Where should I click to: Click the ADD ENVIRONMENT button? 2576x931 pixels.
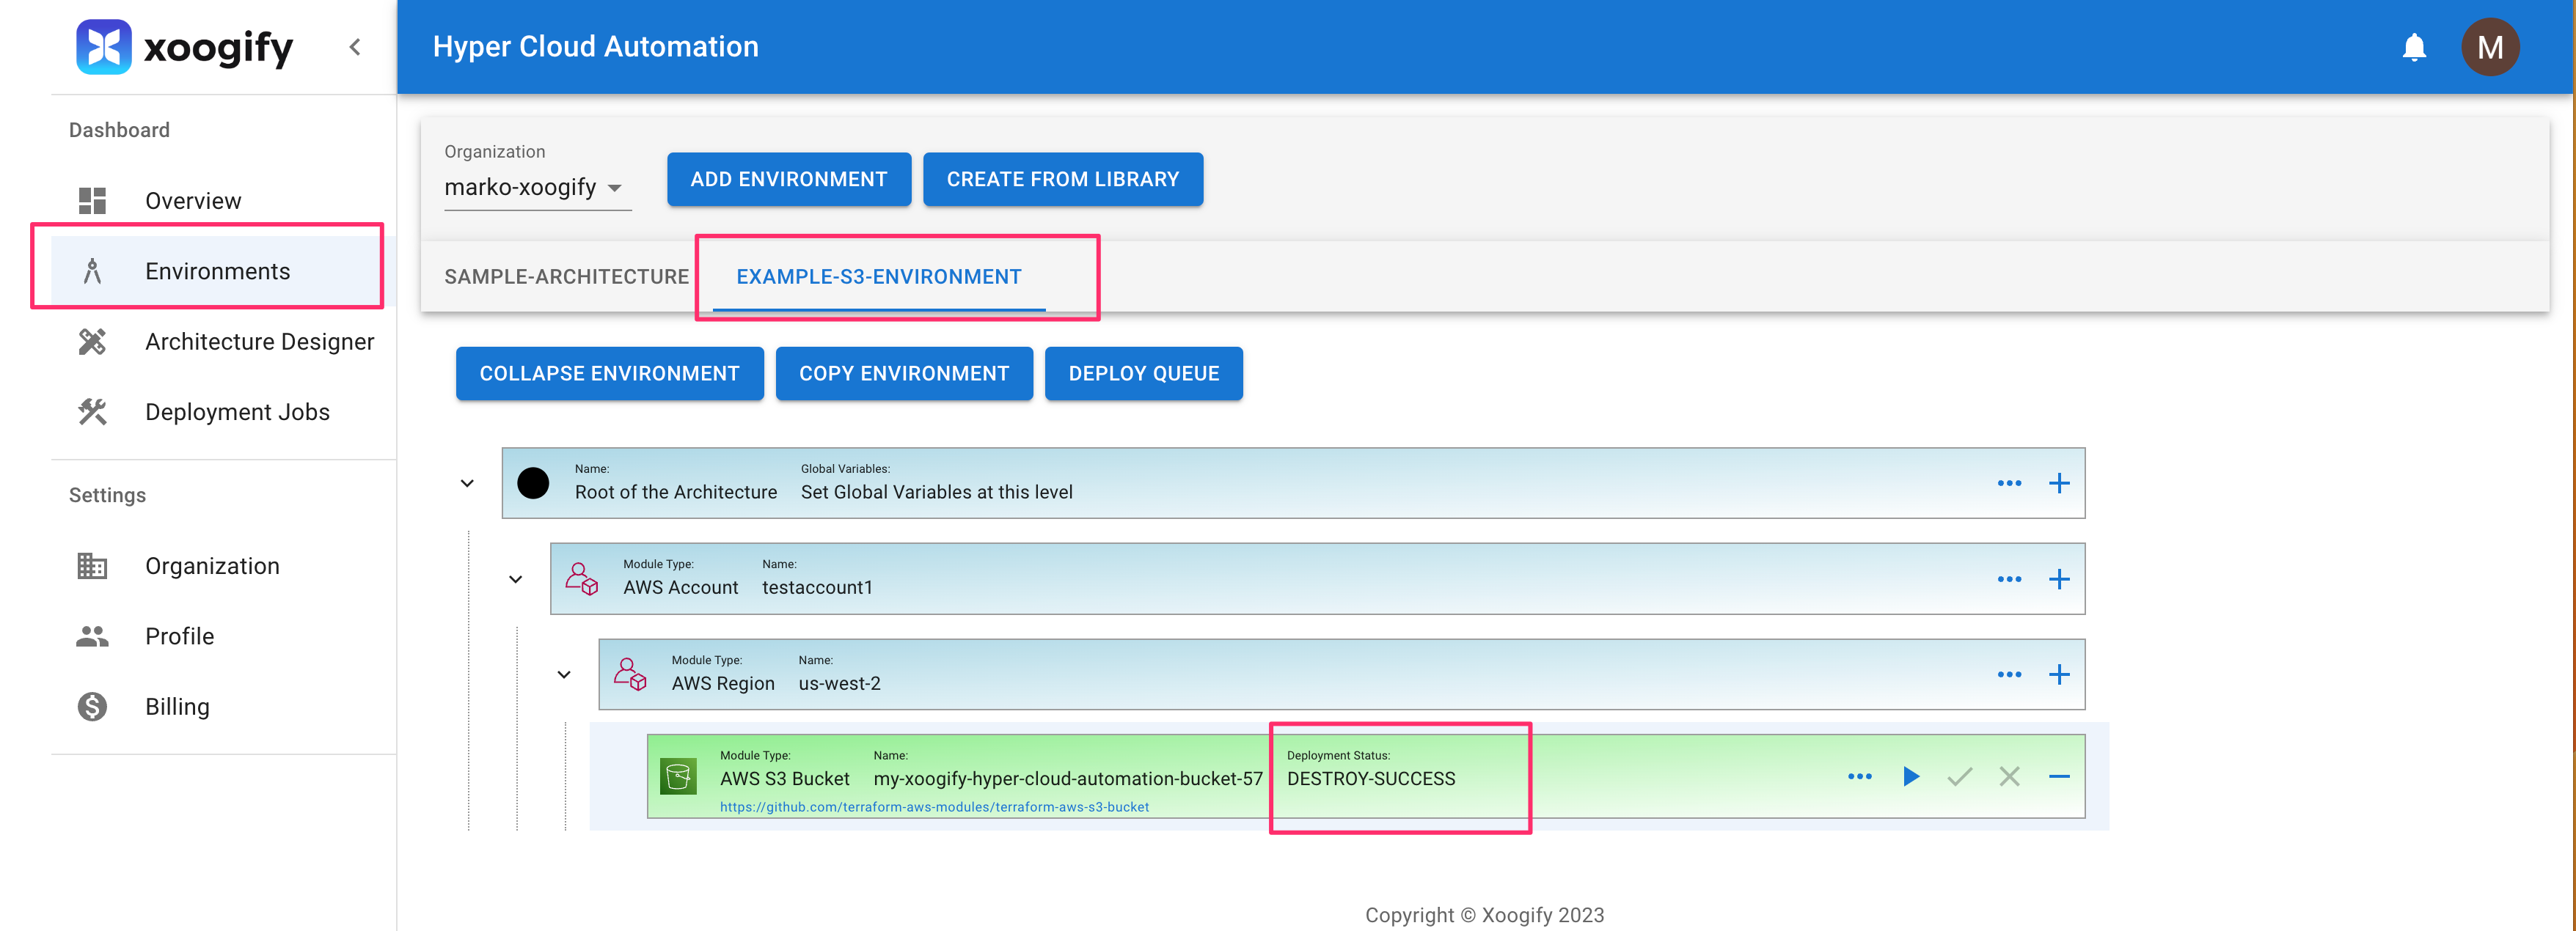pos(788,180)
